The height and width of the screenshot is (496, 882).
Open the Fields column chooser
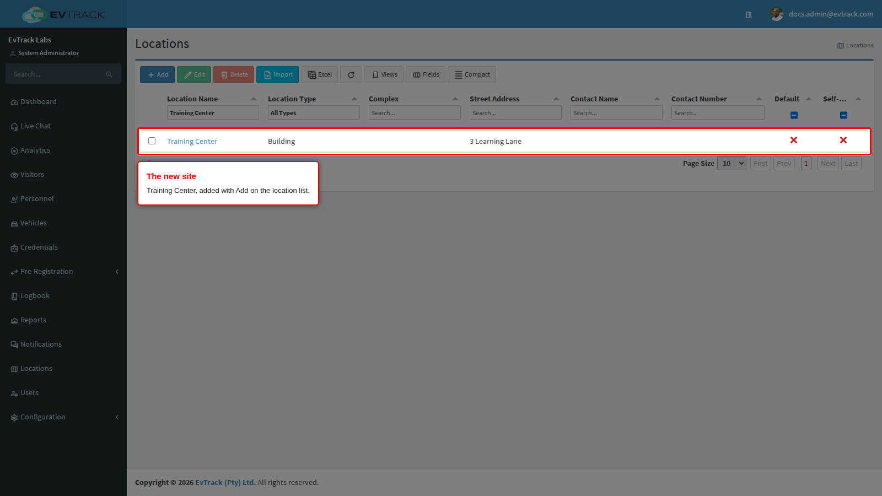(x=426, y=75)
